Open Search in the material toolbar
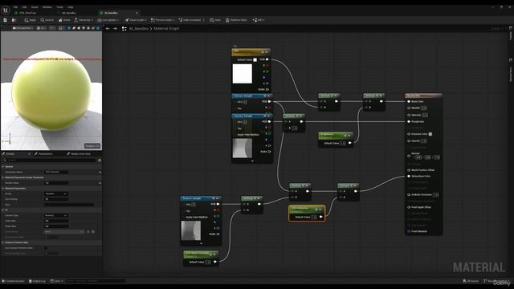Screen dimensions: 514x289 coord(47,20)
